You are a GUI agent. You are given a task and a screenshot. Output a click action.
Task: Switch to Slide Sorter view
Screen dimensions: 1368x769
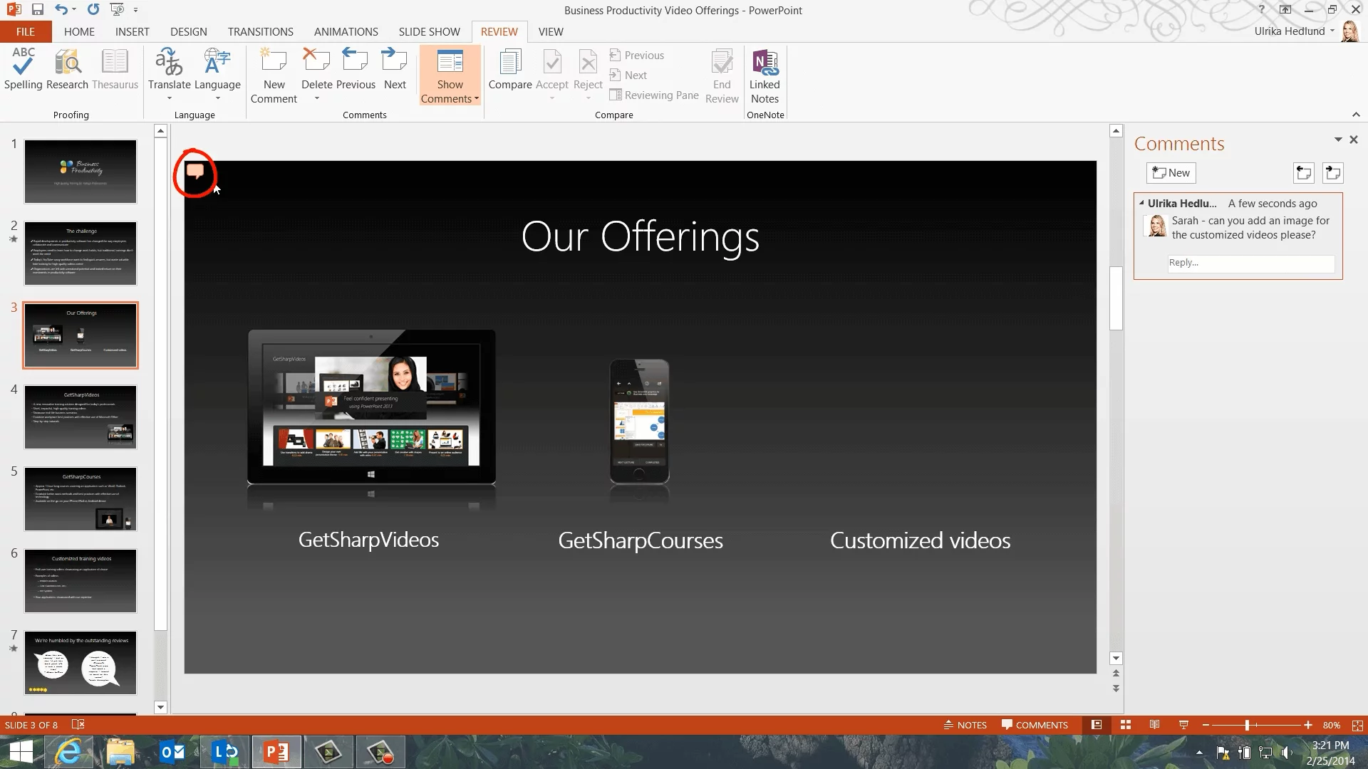[1126, 725]
